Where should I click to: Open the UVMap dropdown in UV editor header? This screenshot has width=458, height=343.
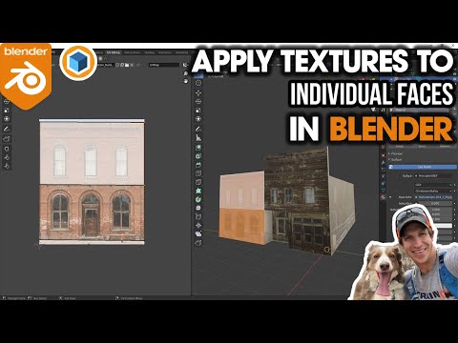click(x=164, y=65)
